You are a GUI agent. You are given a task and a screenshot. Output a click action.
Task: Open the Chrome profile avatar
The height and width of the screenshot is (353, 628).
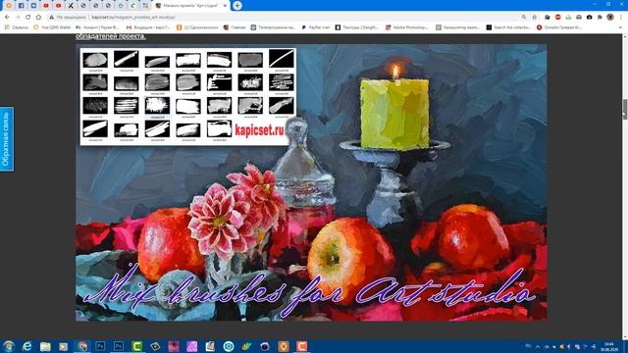(610, 18)
